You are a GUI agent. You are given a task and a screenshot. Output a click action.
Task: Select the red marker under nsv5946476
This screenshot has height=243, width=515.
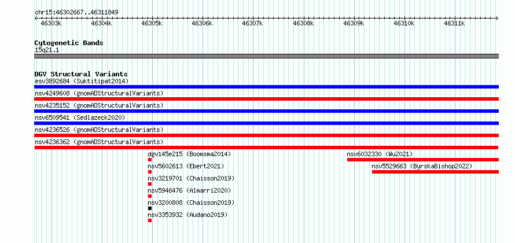coord(150,196)
